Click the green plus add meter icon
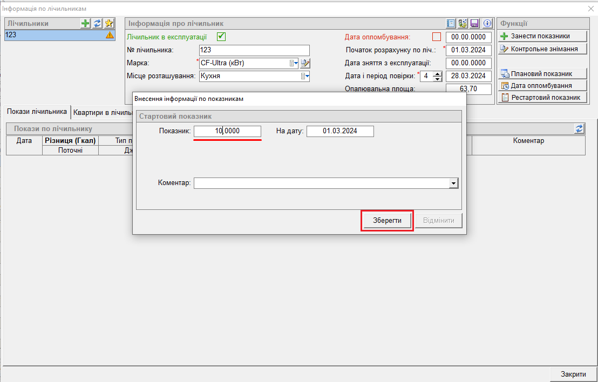The image size is (598, 382). (85, 23)
